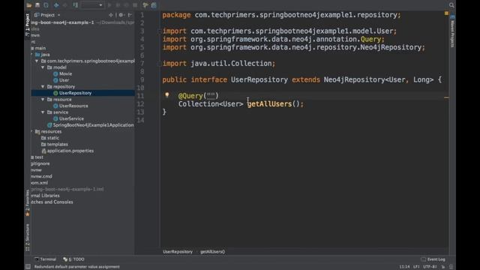Open UserService class from tree

pos(68,118)
